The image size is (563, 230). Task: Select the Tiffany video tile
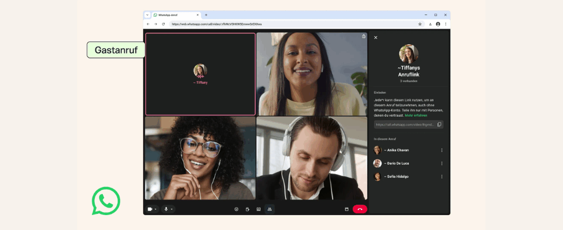click(200, 74)
